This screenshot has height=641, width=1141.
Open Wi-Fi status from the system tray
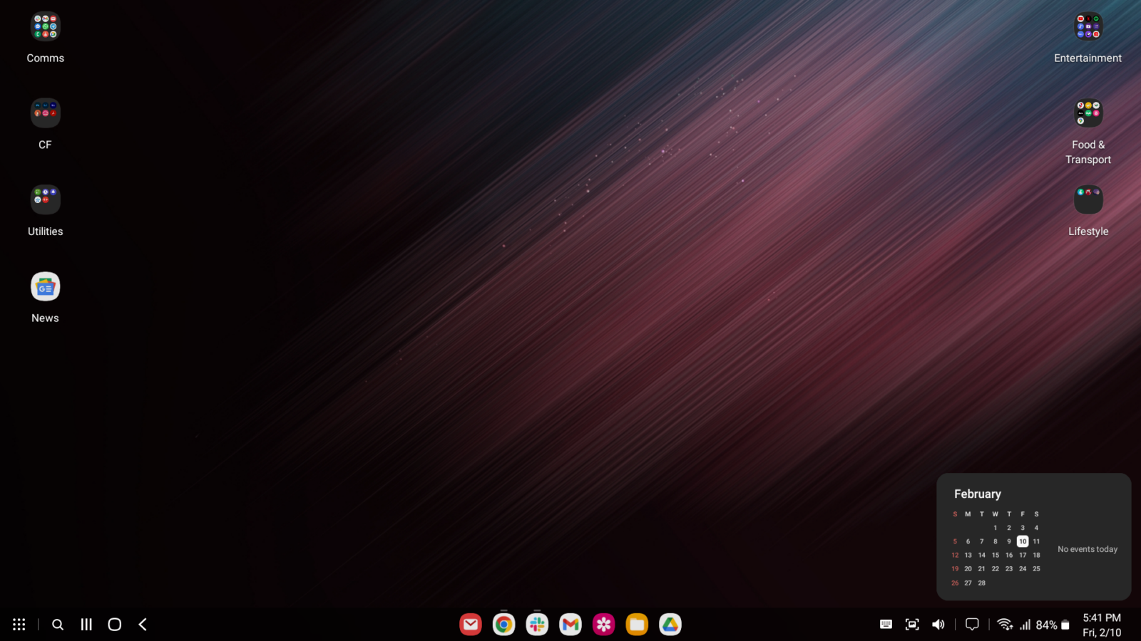tap(1006, 625)
